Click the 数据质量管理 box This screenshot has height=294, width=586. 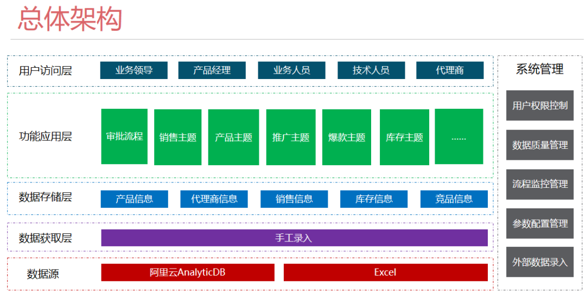point(539,145)
